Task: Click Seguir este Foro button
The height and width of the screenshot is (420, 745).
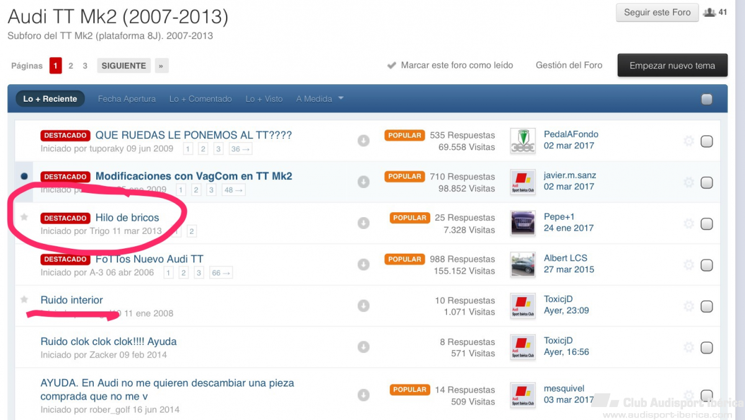Action: pos(657,12)
